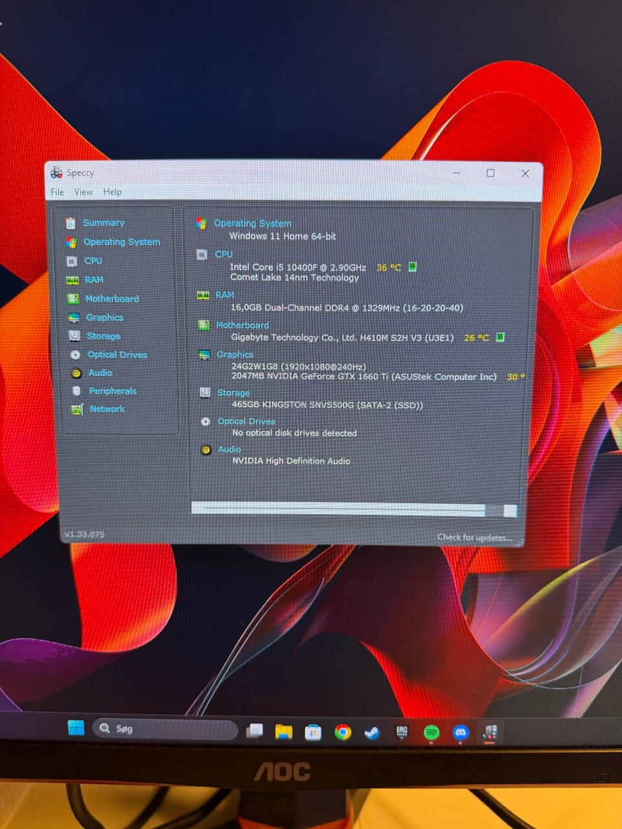Click the green gauge beside motherboard 26 °C
The width and height of the screenshot is (622, 829).
pyautogui.click(x=500, y=337)
